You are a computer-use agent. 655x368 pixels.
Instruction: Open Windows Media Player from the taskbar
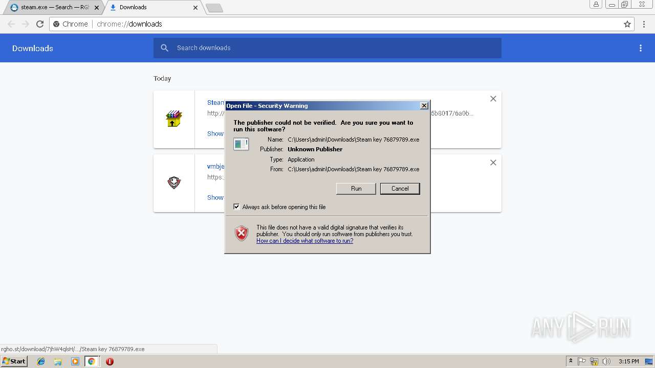click(x=75, y=361)
